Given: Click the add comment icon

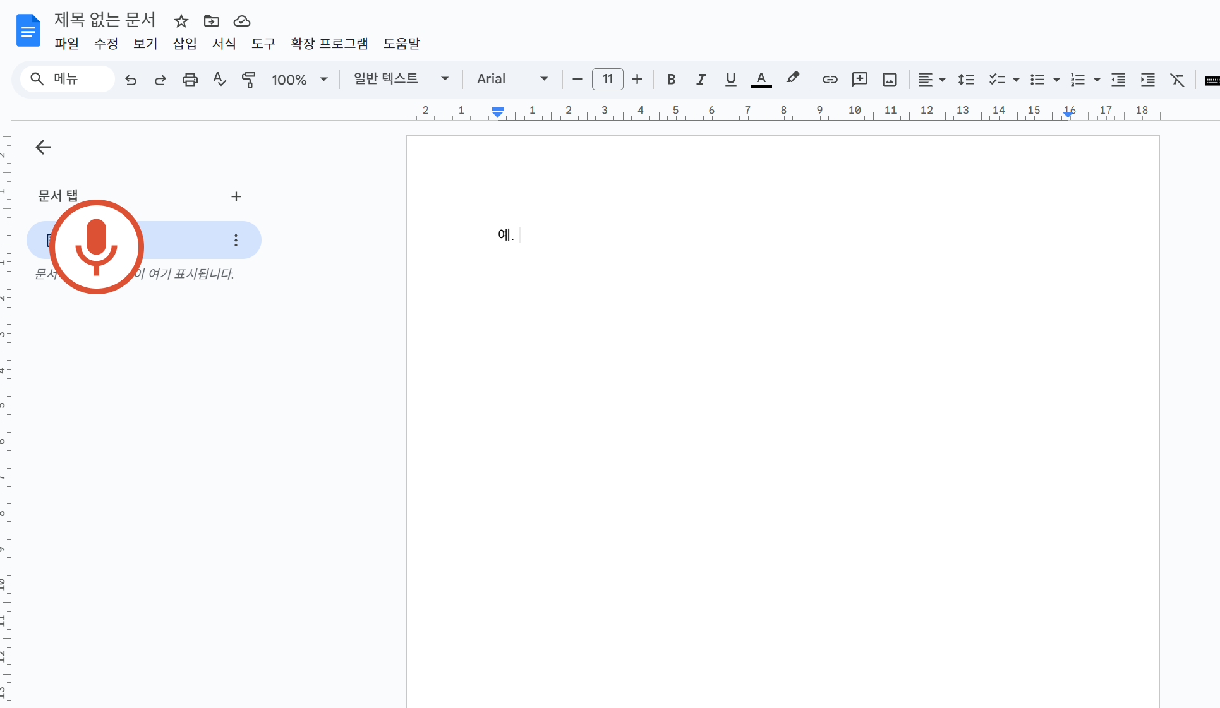Looking at the screenshot, I should (859, 80).
